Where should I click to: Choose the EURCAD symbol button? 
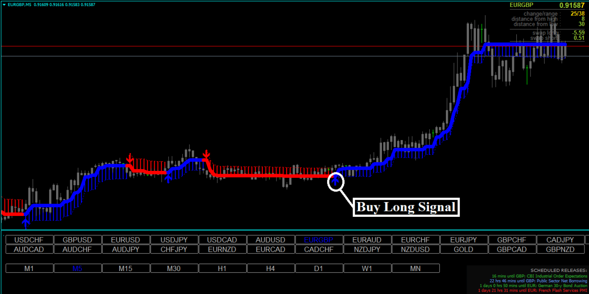[x=271, y=249]
